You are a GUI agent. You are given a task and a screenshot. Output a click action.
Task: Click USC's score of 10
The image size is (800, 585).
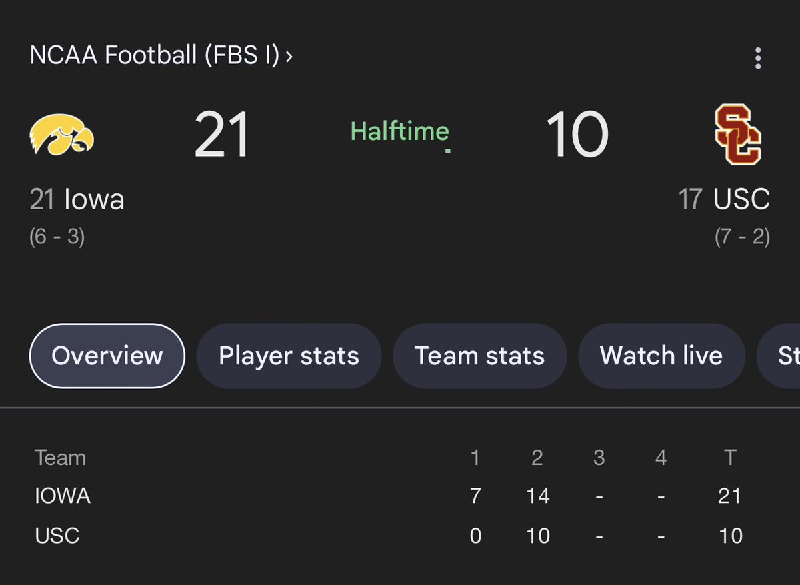[x=577, y=135]
